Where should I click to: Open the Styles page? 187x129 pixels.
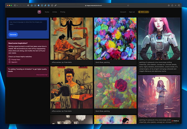coord(47,12)
